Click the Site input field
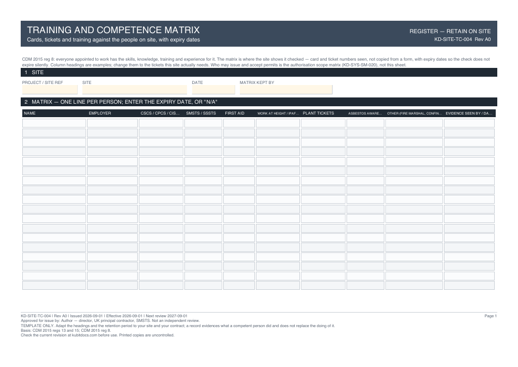Screen dimensions: 518x367 coord(135,90)
